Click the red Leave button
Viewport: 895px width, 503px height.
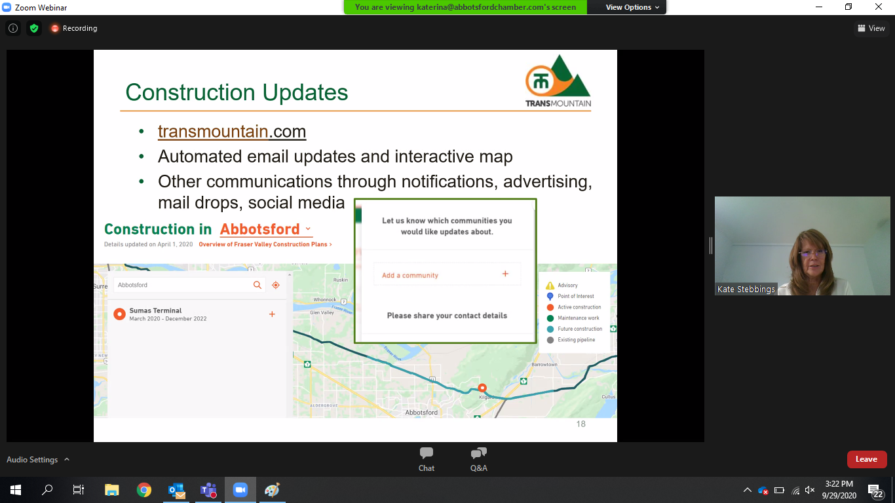(x=866, y=459)
